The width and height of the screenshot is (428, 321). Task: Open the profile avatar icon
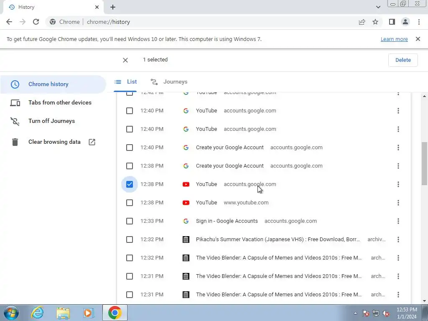pyautogui.click(x=405, y=22)
